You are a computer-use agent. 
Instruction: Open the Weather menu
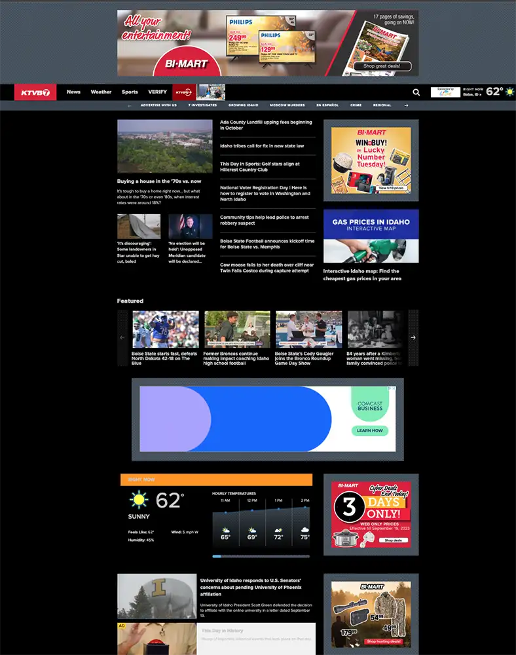pyautogui.click(x=101, y=92)
